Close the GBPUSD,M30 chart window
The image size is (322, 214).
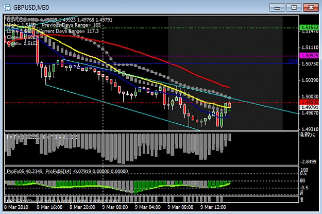(x=311, y=8)
